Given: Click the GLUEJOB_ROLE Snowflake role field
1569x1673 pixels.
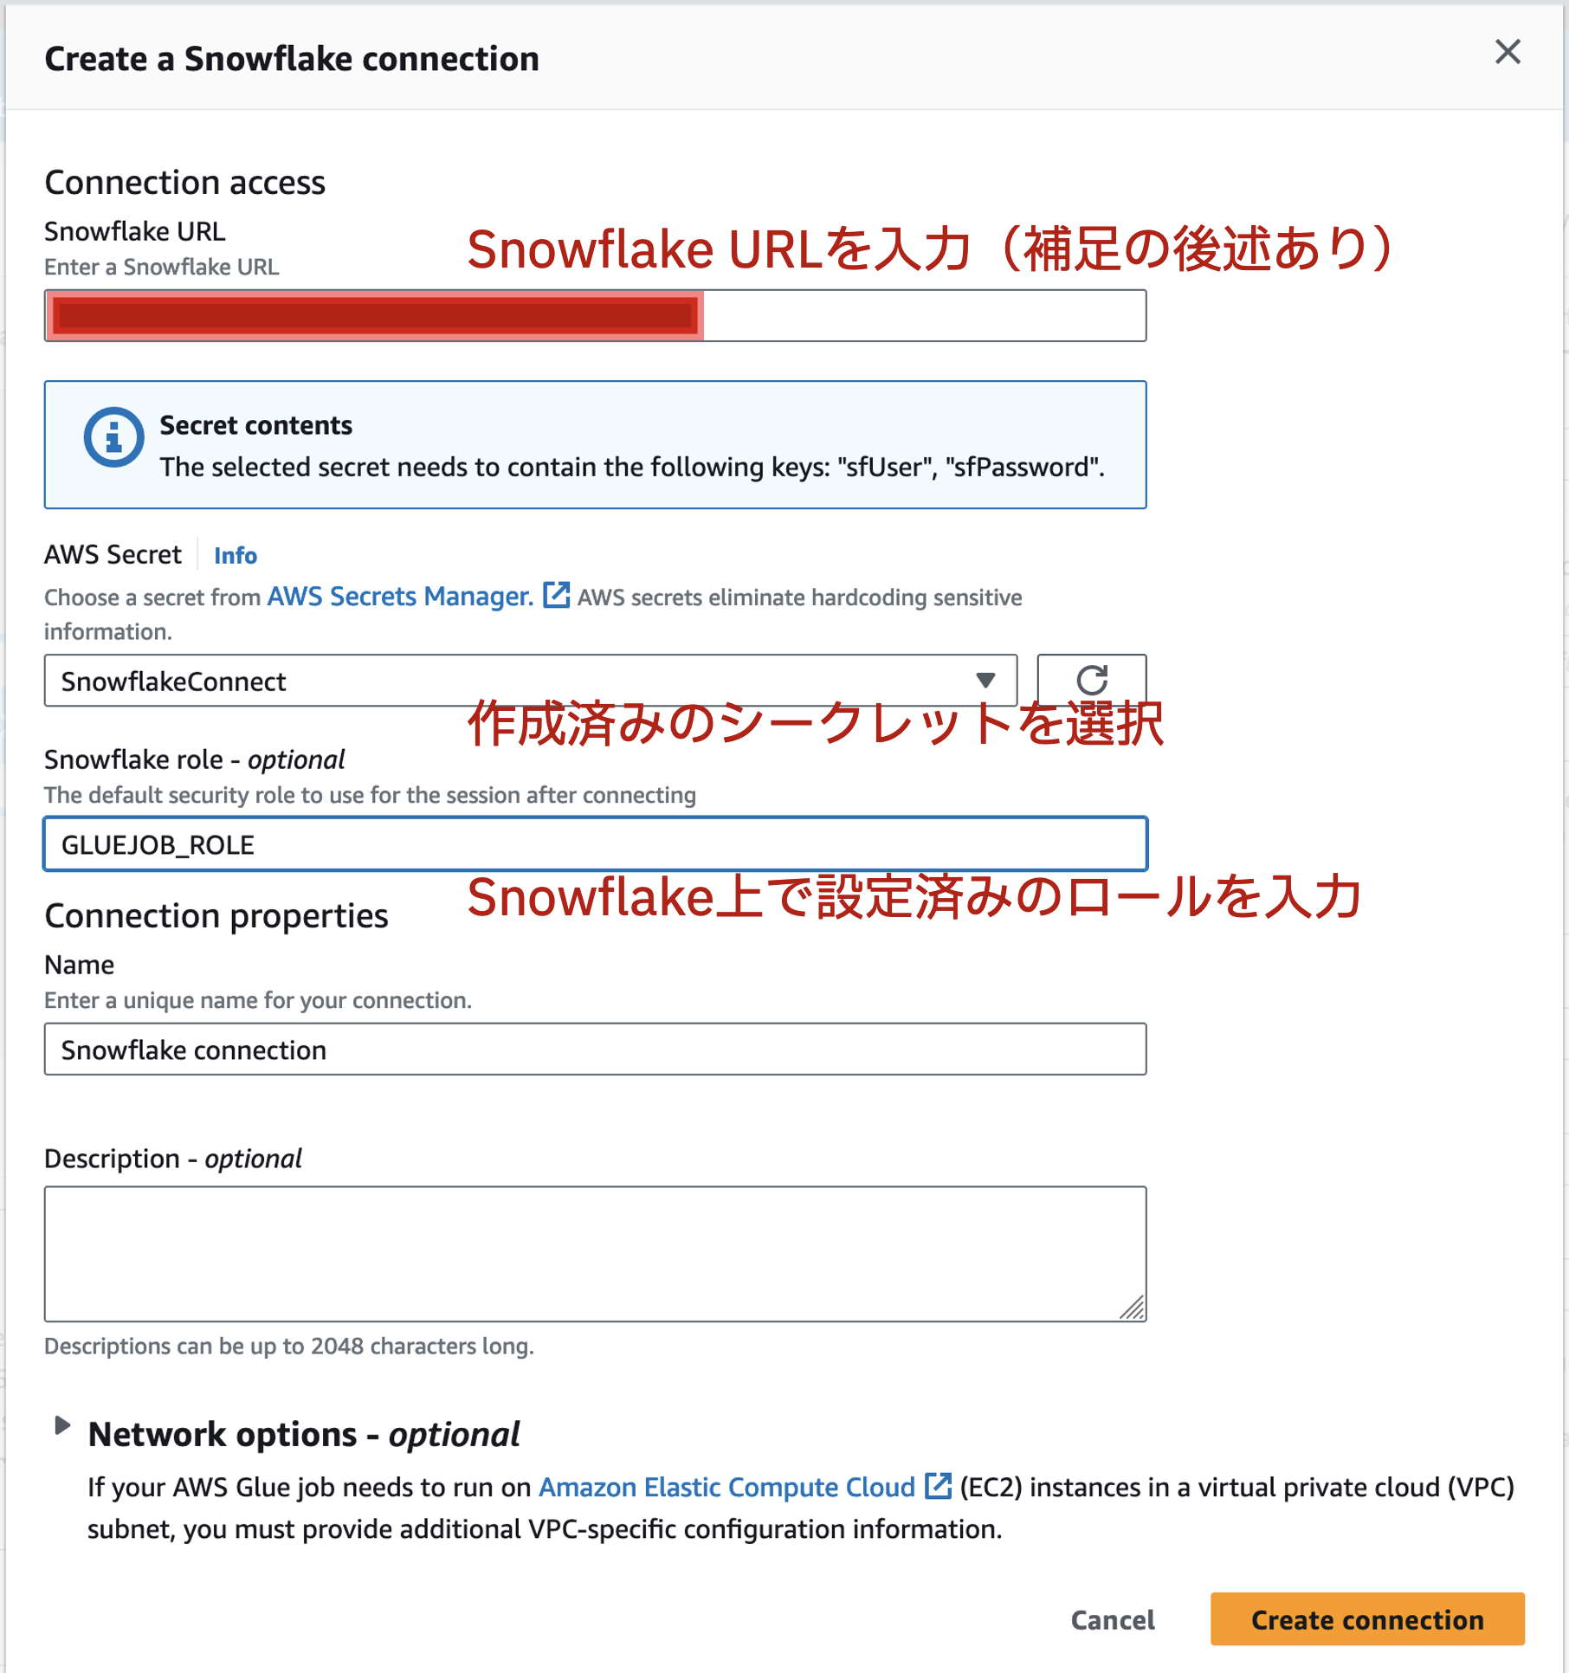Looking at the screenshot, I should [x=595, y=843].
